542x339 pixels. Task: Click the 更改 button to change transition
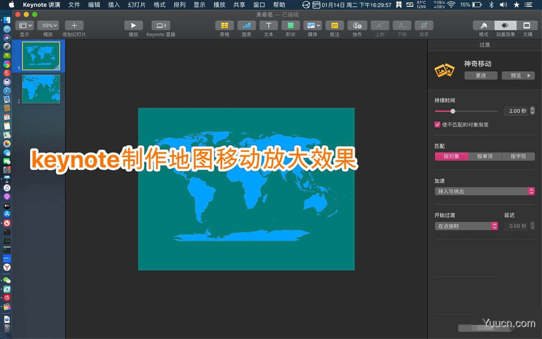click(481, 75)
